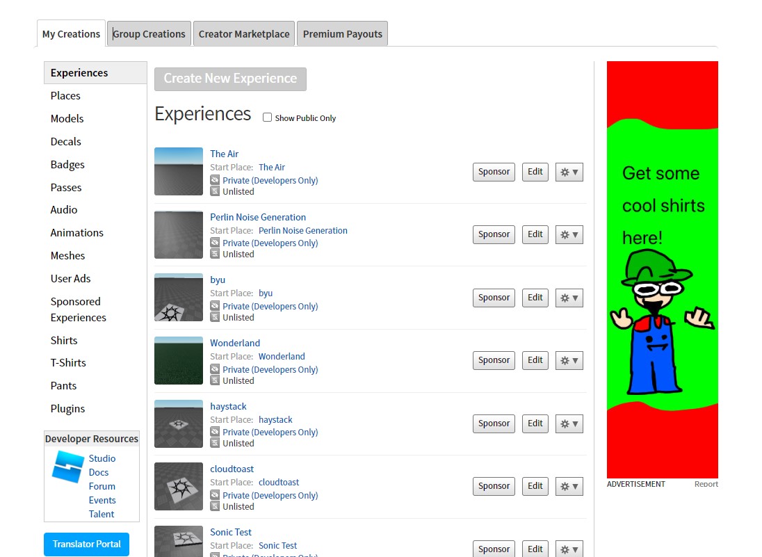Click the private icon in the byu row

coord(215,306)
